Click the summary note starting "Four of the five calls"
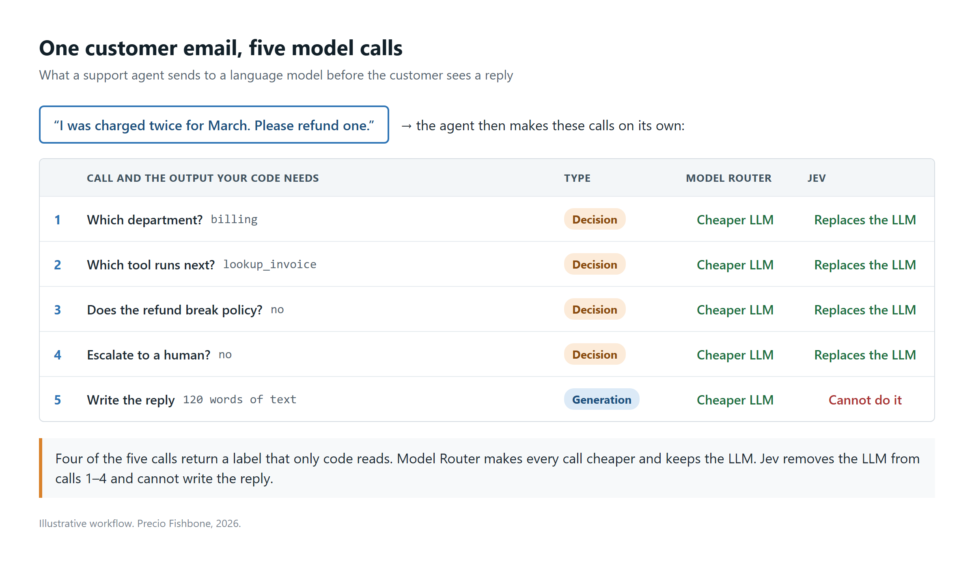 click(x=487, y=468)
